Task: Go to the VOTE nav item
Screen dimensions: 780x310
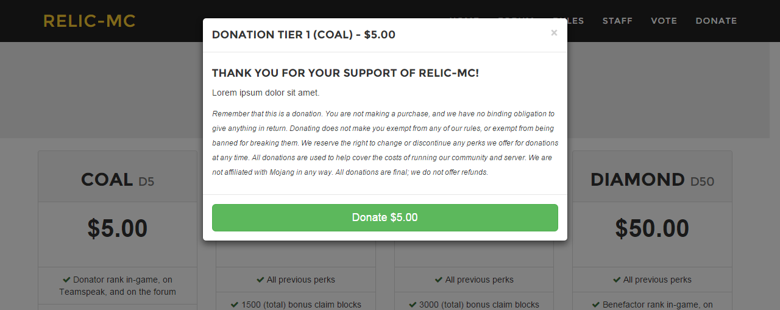Action: [664, 21]
